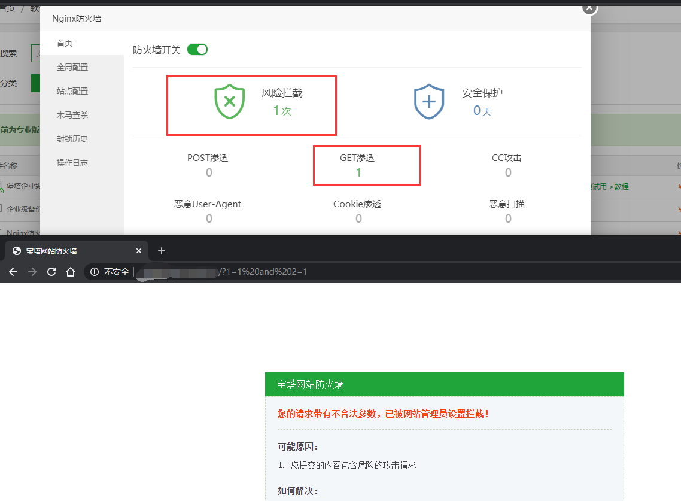This screenshot has height=501, width=681.
Task: Open a new browser tab
Action: coord(161,251)
